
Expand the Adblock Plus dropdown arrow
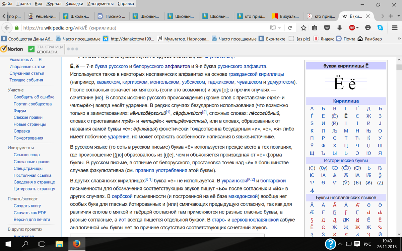[357, 28]
